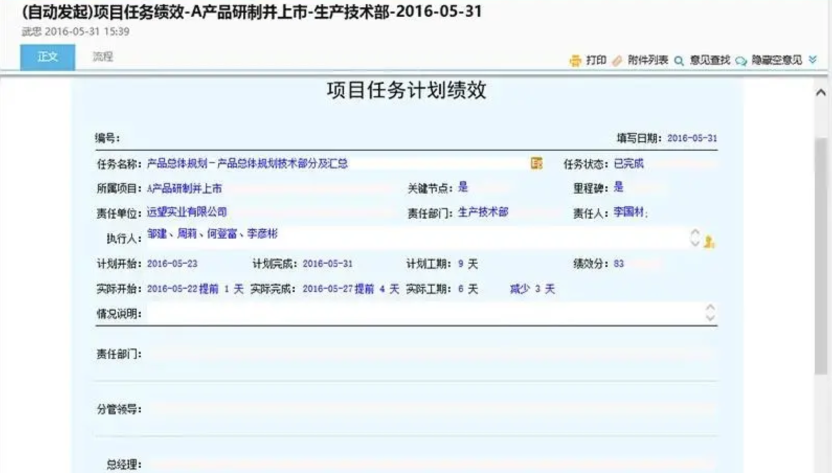The height and width of the screenshot is (473, 832).
Task: Click into the 情况说明 text box
Action: point(424,313)
